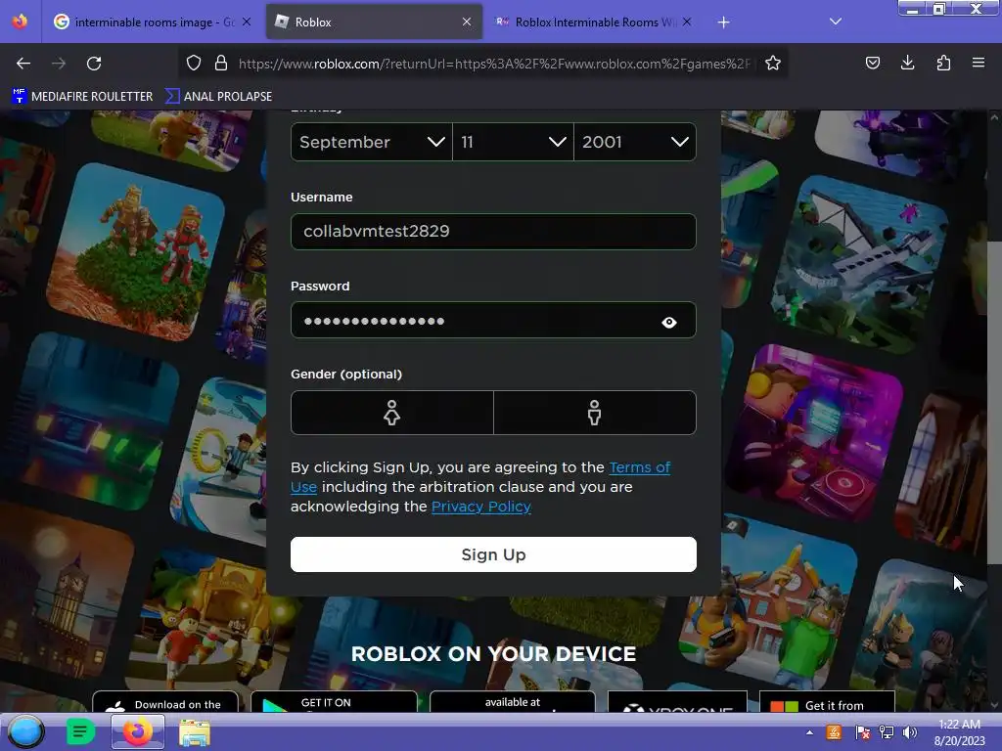
Task: Click the Action Center flag tray icon
Action: [862, 732]
